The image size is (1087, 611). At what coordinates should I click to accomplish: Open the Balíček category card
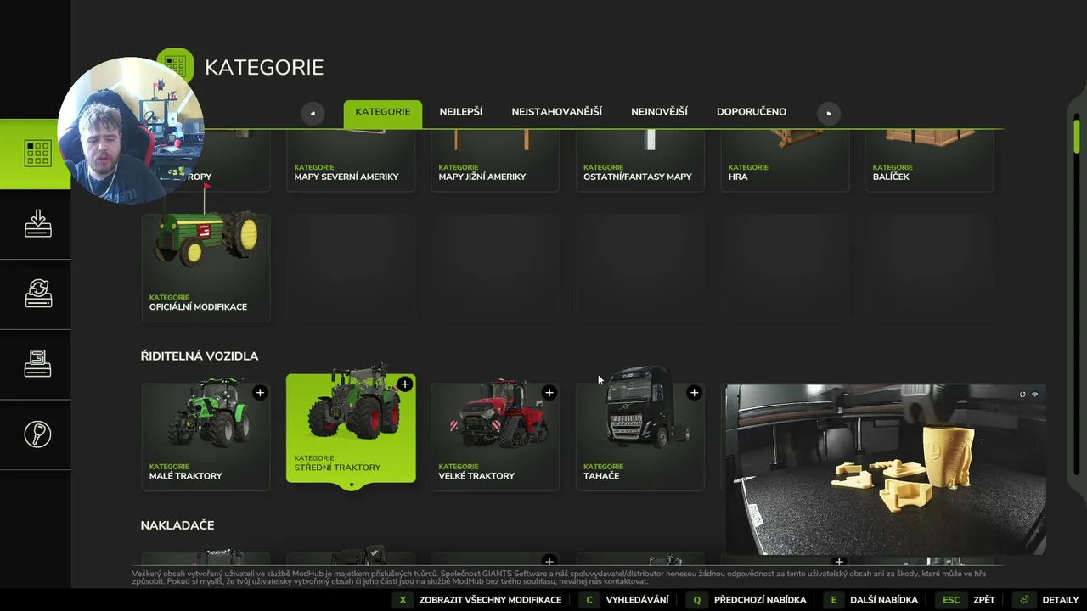click(x=929, y=161)
